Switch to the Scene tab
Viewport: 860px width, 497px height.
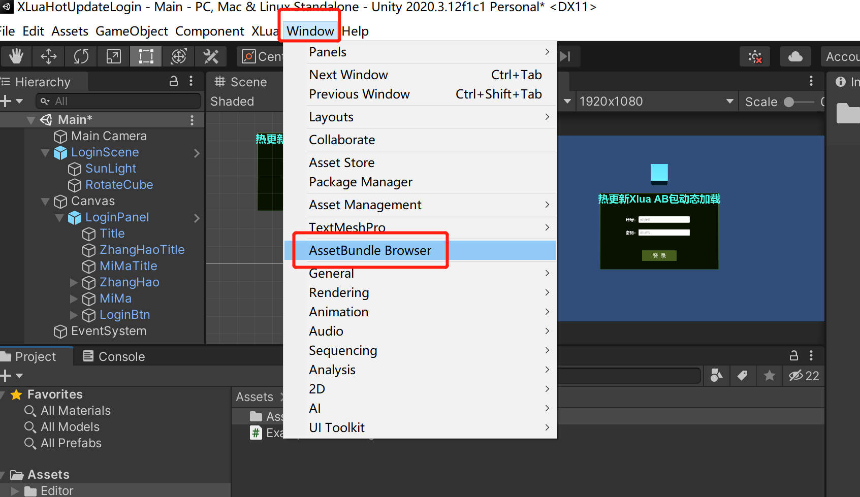click(241, 82)
